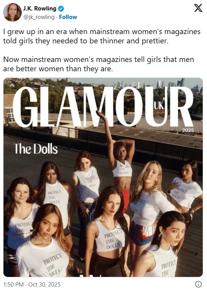Open the info icon beside the timestamp

198,284
